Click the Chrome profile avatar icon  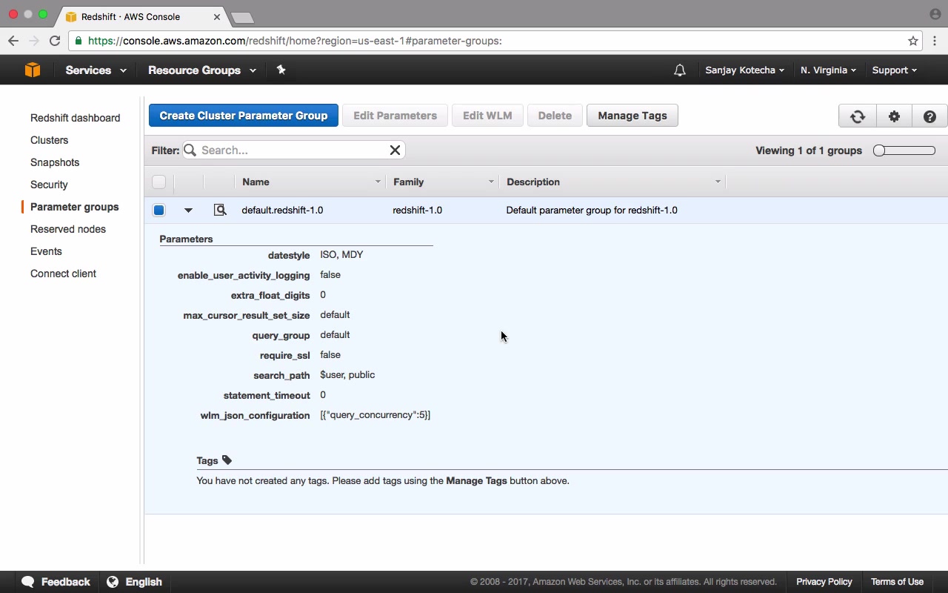(935, 14)
